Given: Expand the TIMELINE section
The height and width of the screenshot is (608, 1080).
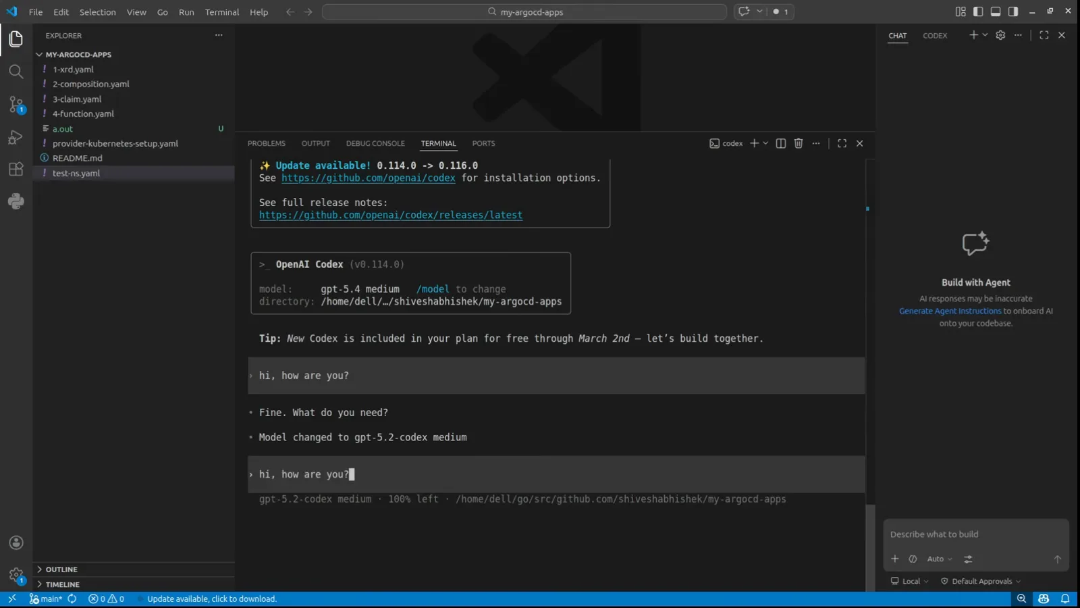Looking at the screenshot, I should coord(134,584).
